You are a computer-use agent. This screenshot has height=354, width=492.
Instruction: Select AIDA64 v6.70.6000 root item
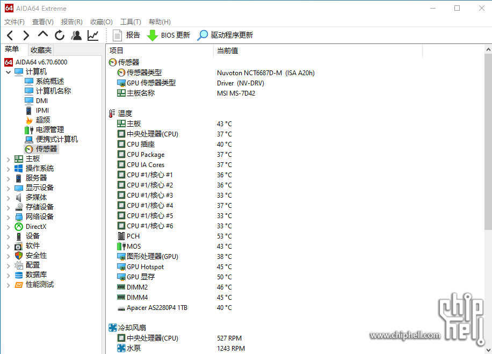click(x=36, y=62)
